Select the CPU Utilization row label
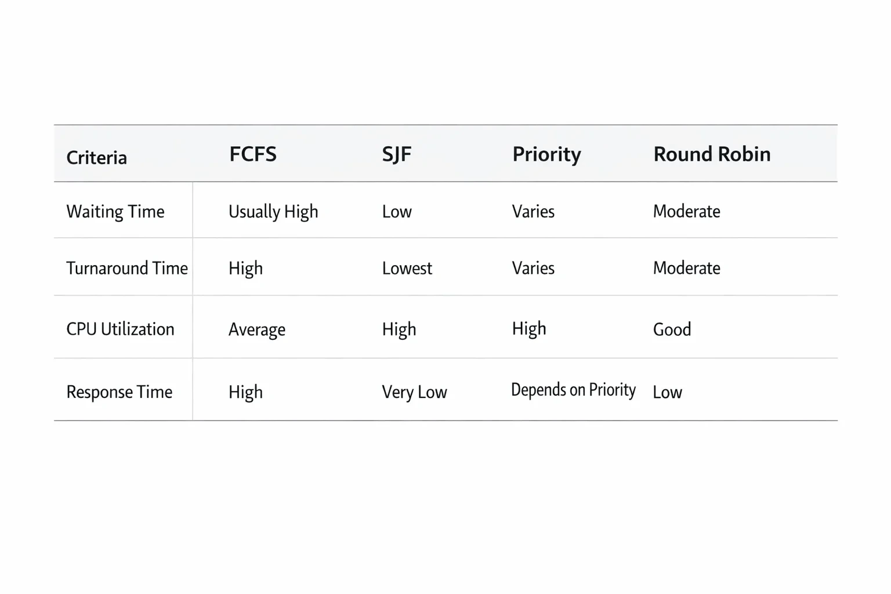 (x=120, y=329)
